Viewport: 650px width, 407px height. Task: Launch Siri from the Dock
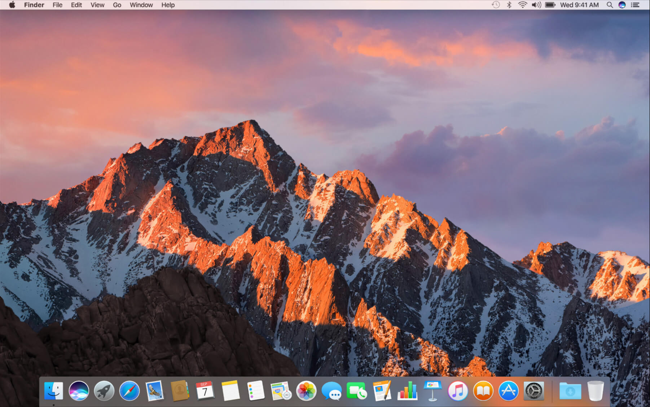pyautogui.click(x=79, y=391)
